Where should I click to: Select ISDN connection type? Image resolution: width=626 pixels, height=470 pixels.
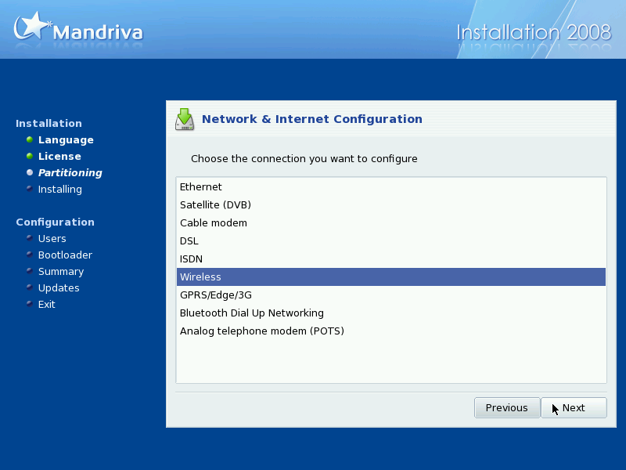(390, 258)
